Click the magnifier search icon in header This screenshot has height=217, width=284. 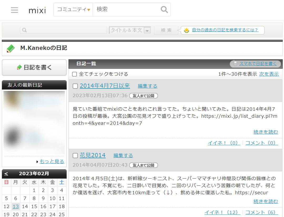164,9
